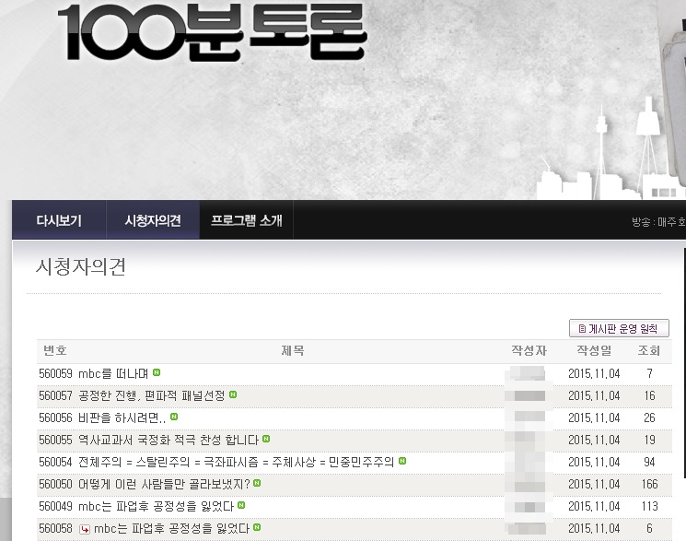This screenshot has height=541, width=686.
Task: Click the 조회 column header
Action: click(x=649, y=350)
